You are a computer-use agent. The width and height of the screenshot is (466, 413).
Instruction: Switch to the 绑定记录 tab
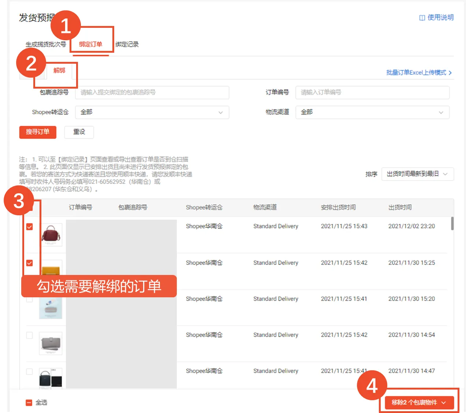tap(126, 44)
